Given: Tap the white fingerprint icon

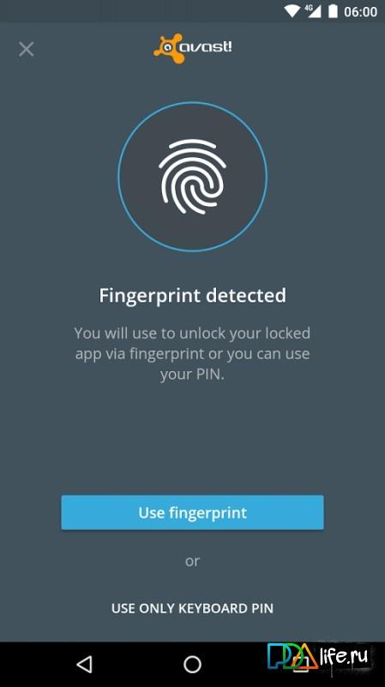Looking at the screenshot, I should 192,177.
